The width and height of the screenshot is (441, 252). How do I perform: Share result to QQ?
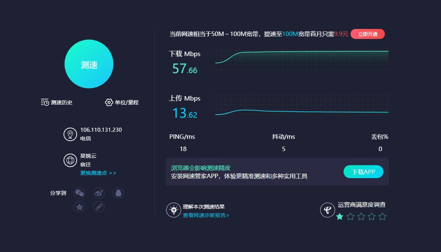pos(118,193)
